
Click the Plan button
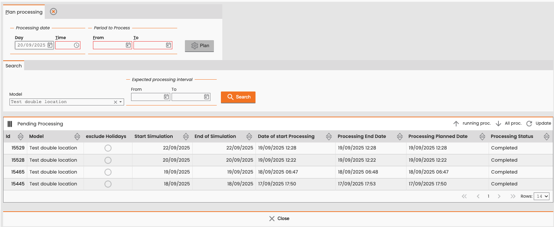point(199,46)
